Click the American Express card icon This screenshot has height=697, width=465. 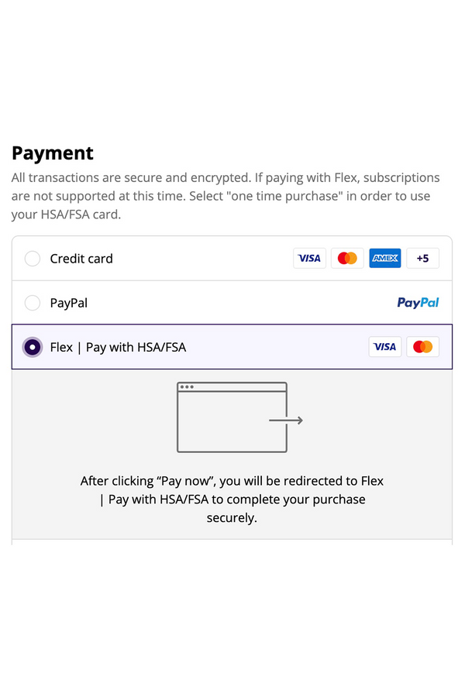click(x=385, y=259)
